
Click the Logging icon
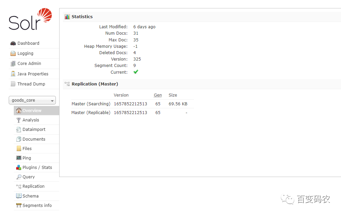coord(13,53)
